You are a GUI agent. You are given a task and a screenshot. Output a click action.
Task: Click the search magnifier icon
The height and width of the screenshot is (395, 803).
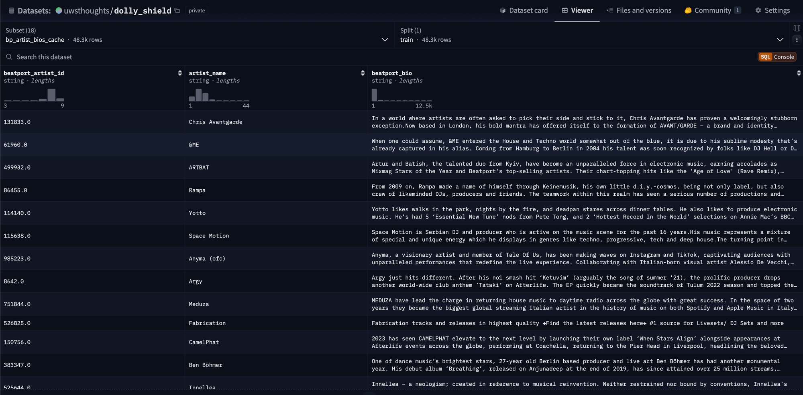point(9,57)
